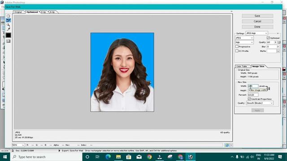
Task: Select the Eyedropper tool
Action: click(x=8, y=29)
